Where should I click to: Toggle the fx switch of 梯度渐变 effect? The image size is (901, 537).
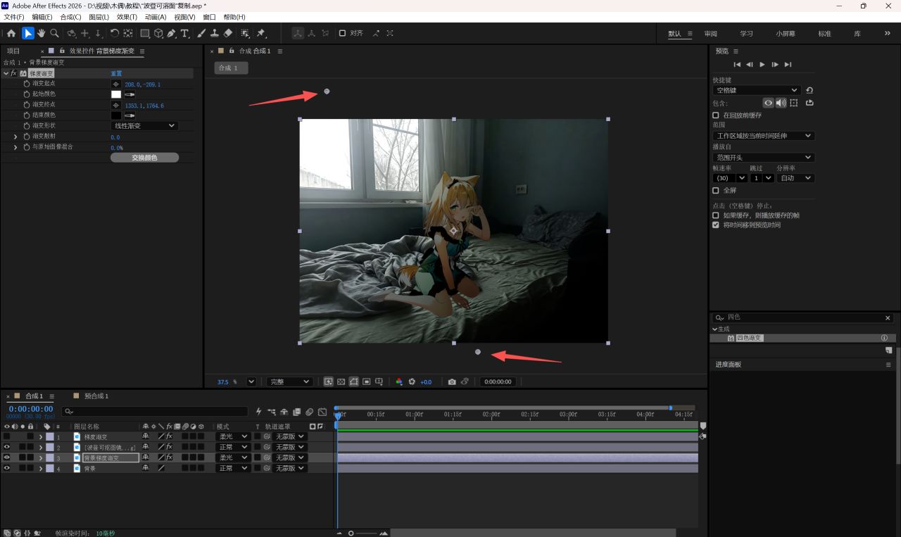pos(14,73)
